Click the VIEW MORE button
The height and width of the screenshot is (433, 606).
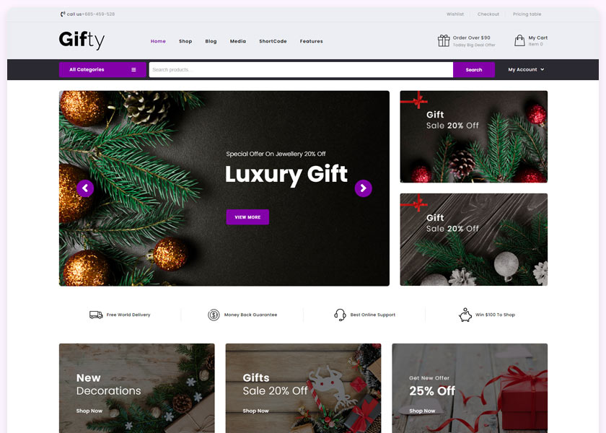[x=247, y=217]
